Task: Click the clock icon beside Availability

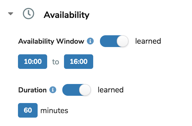Action: click(29, 13)
